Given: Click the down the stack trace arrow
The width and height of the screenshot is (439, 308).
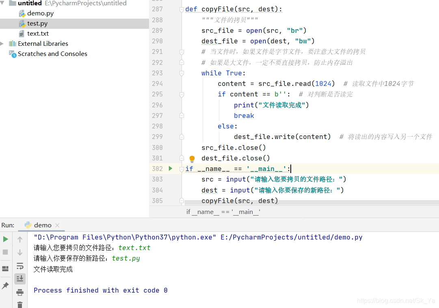Looking at the screenshot, I should 20,252.
